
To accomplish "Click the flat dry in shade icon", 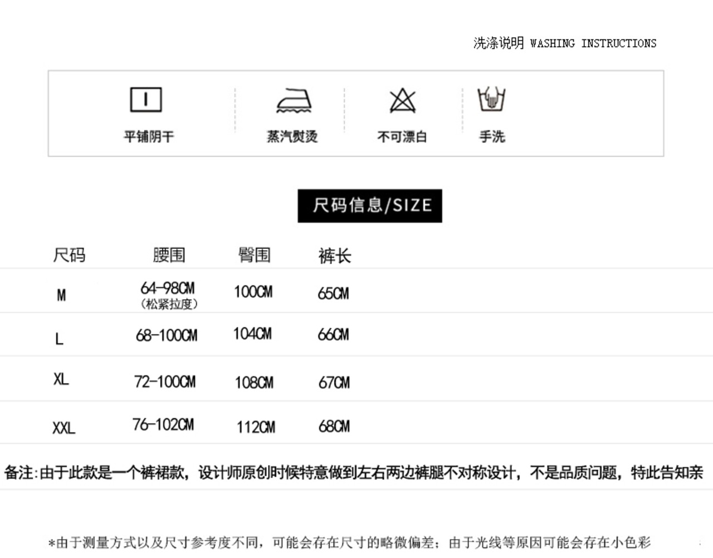I will (x=146, y=100).
